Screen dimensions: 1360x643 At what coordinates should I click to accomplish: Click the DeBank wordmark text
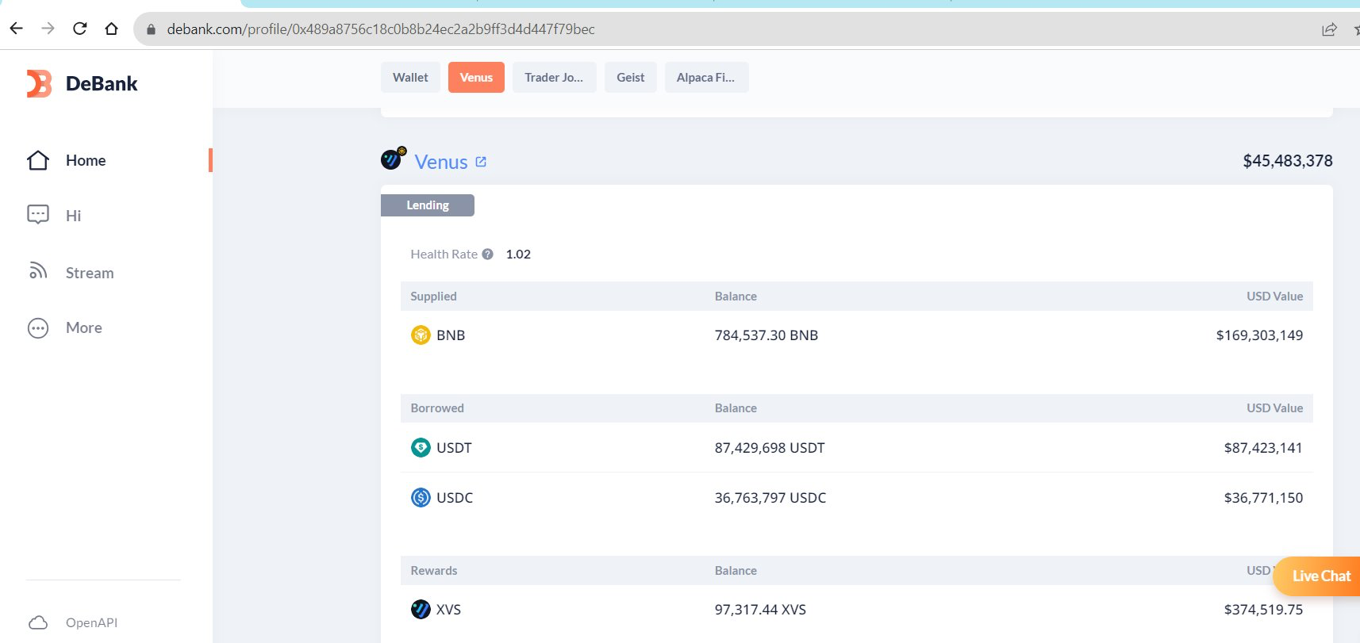[102, 84]
